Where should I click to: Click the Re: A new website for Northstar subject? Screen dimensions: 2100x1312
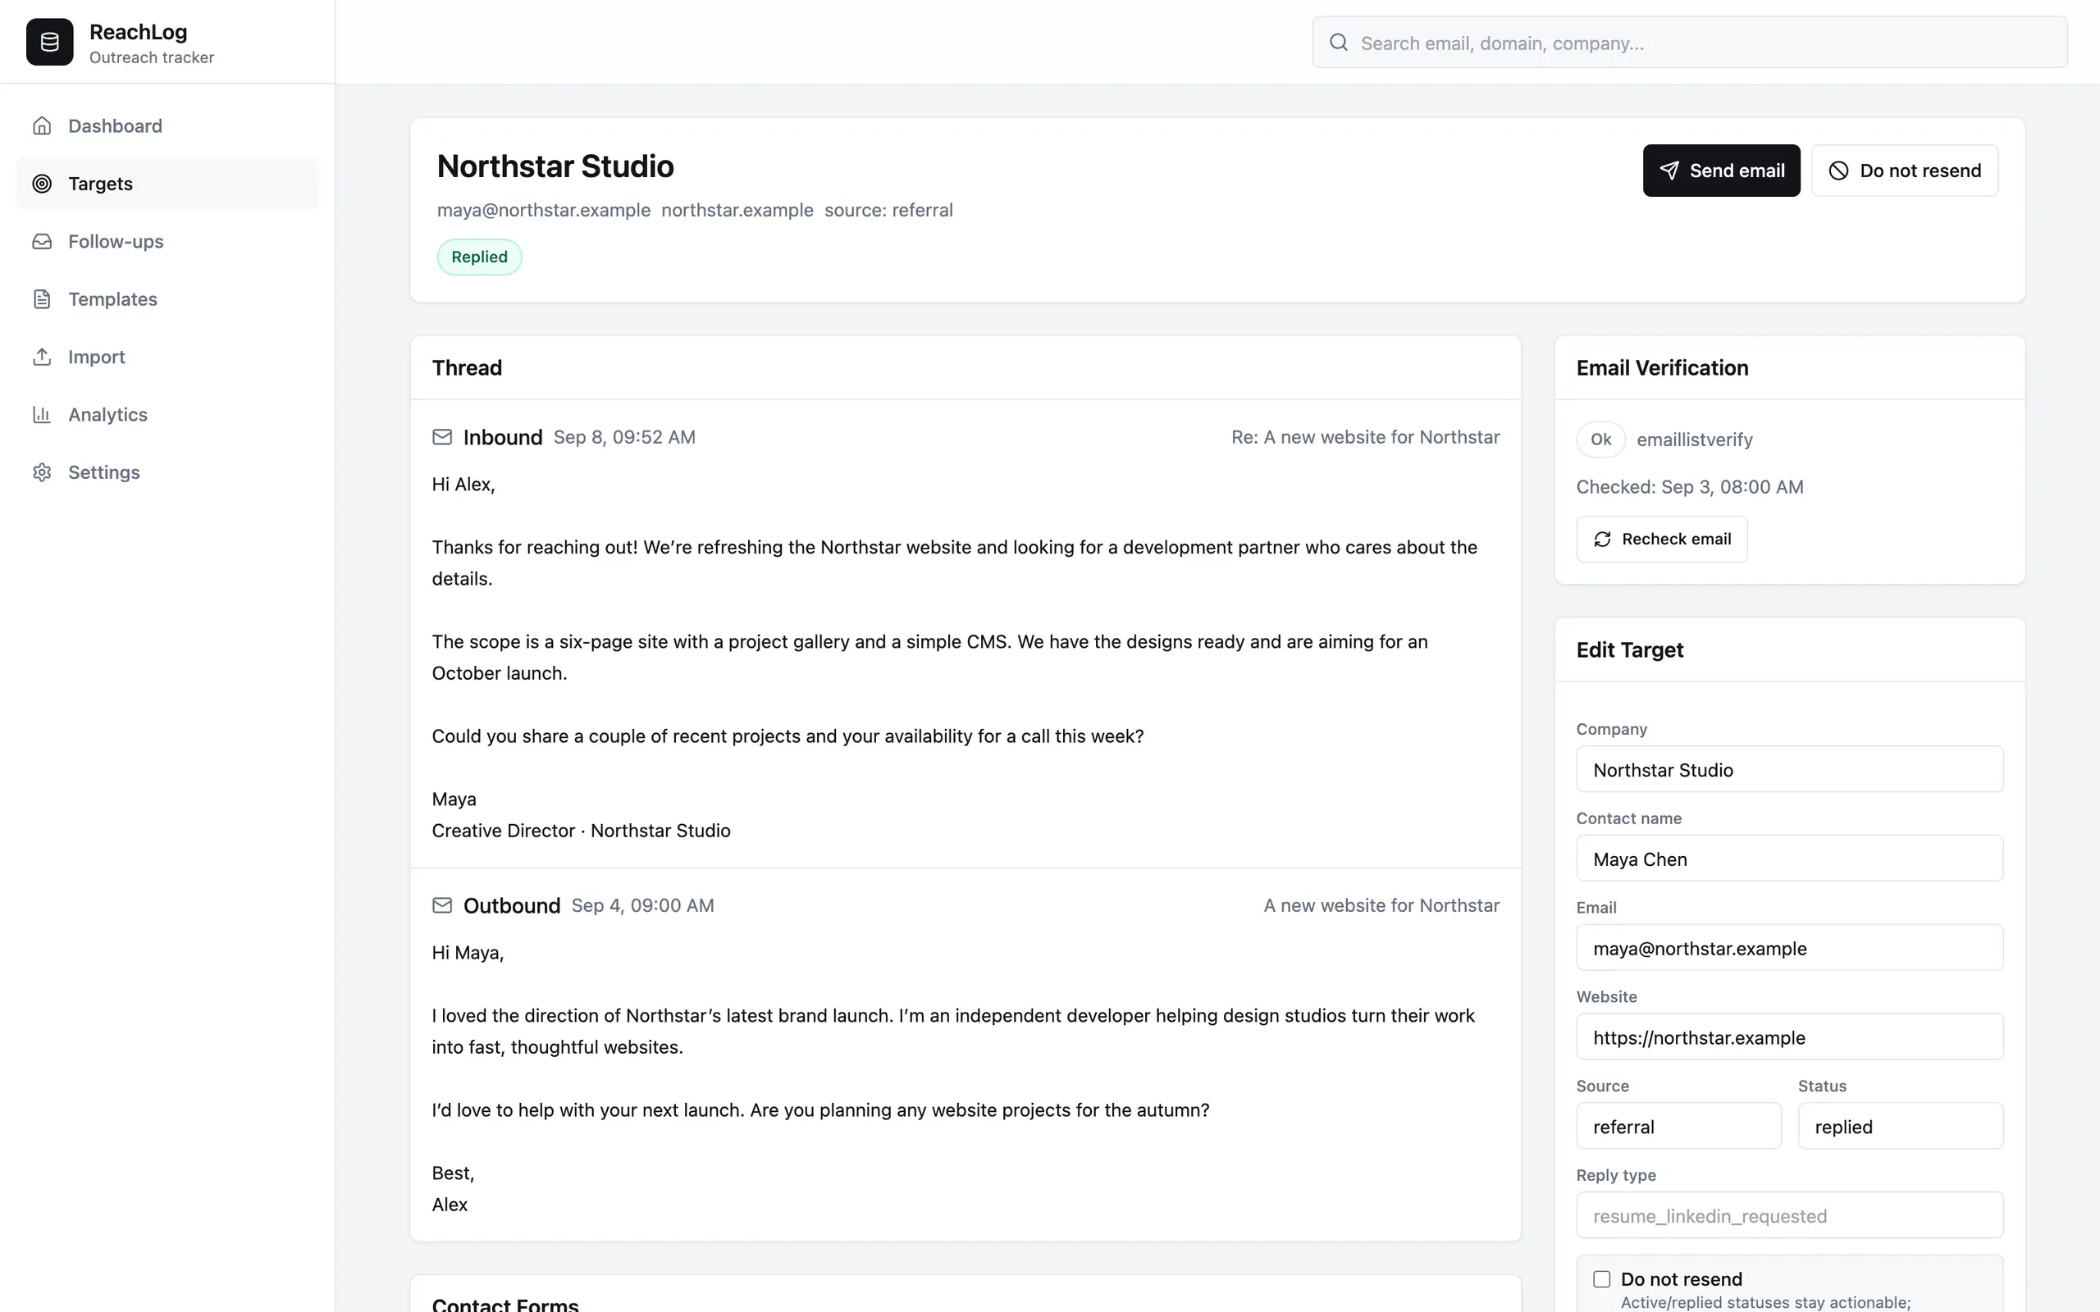point(1365,437)
